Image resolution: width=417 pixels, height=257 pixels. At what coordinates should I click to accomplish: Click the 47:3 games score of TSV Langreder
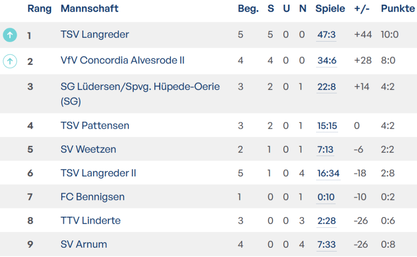pyautogui.click(x=326, y=35)
